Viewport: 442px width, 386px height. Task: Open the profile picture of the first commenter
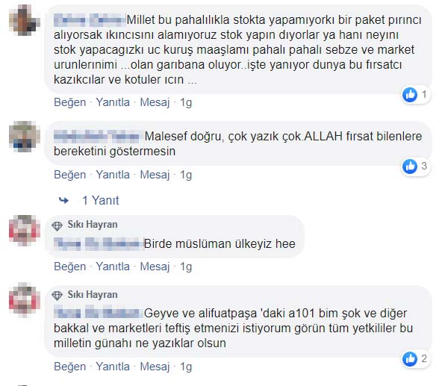pyautogui.click(x=24, y=21)
